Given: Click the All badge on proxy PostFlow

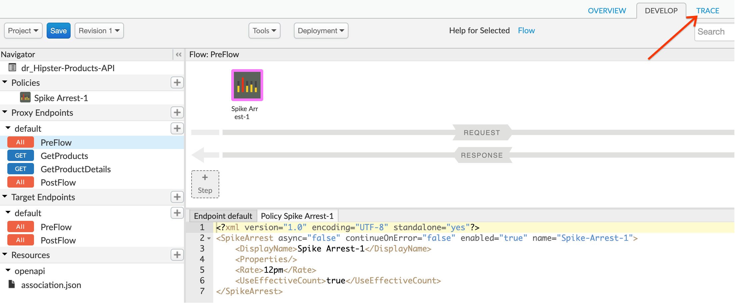Looking at the screenshot, I should (20, 182).
